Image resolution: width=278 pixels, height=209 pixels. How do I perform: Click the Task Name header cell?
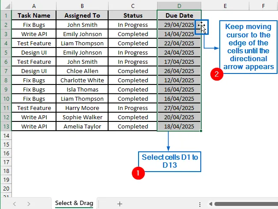(x=34, y=15)
